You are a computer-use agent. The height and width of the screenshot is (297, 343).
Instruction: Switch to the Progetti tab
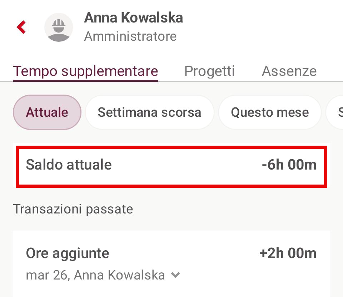tap(209, 71)
